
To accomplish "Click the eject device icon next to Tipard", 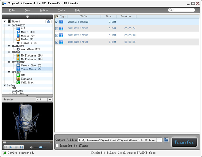I will pos(48,21).
